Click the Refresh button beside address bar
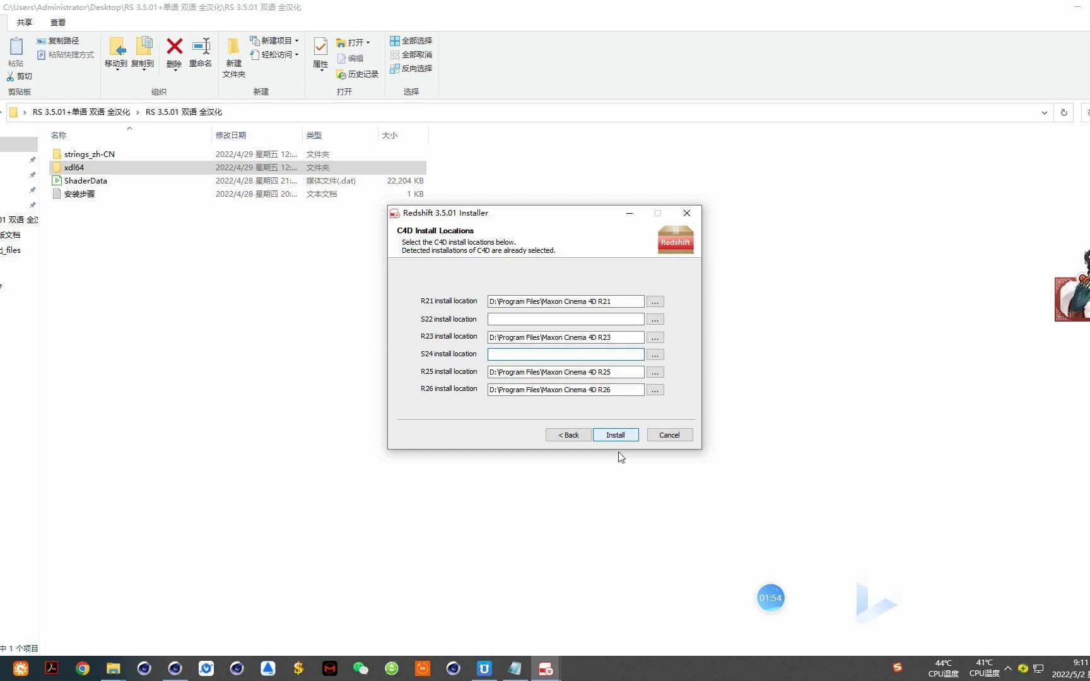The image size is (1090, 681). 1064,113
